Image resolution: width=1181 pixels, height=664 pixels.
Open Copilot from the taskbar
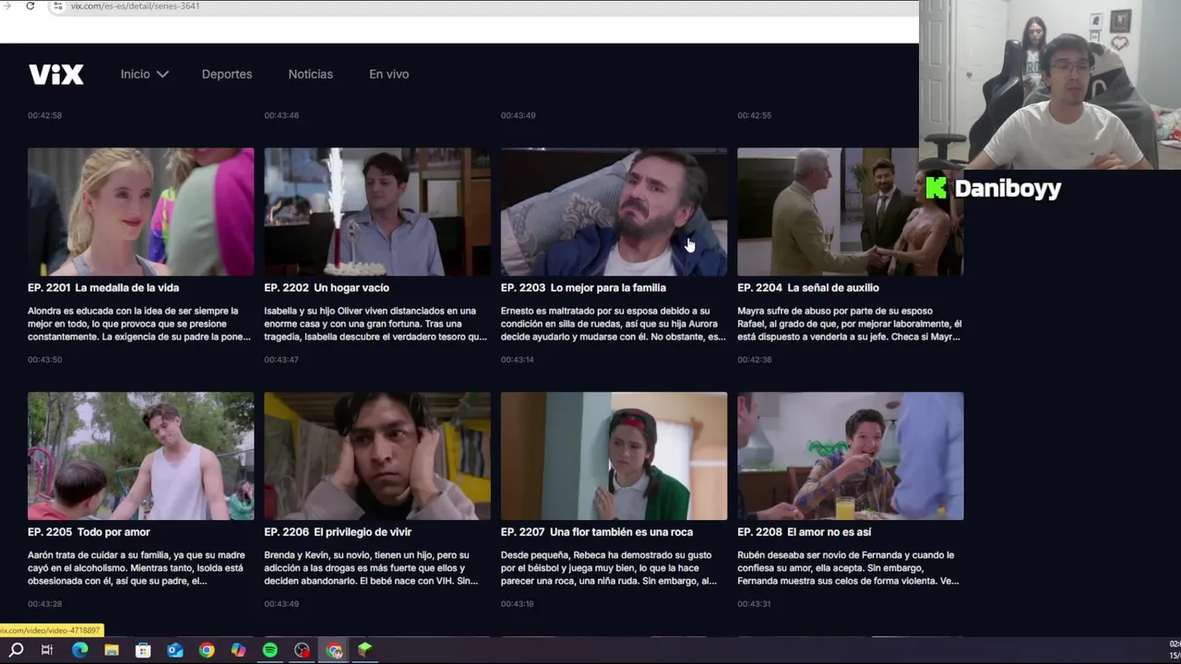(238, 650)
